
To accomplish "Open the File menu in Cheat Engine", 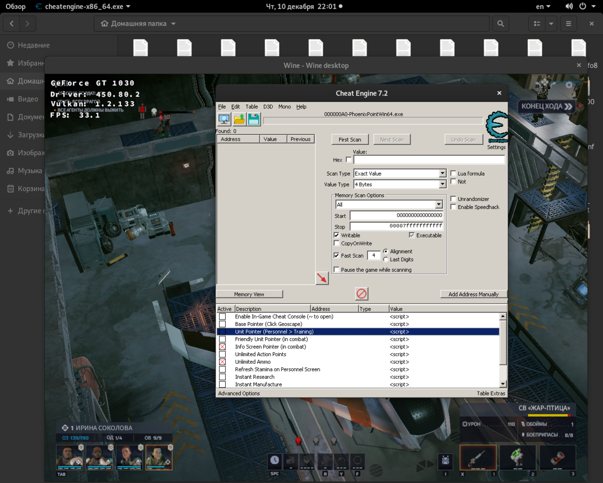I will click(x=222, y=107).
